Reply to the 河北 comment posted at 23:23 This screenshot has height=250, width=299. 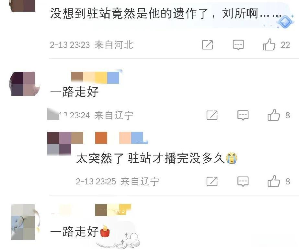tap(238, 45)
